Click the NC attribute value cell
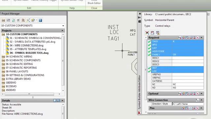 point(188,85)
